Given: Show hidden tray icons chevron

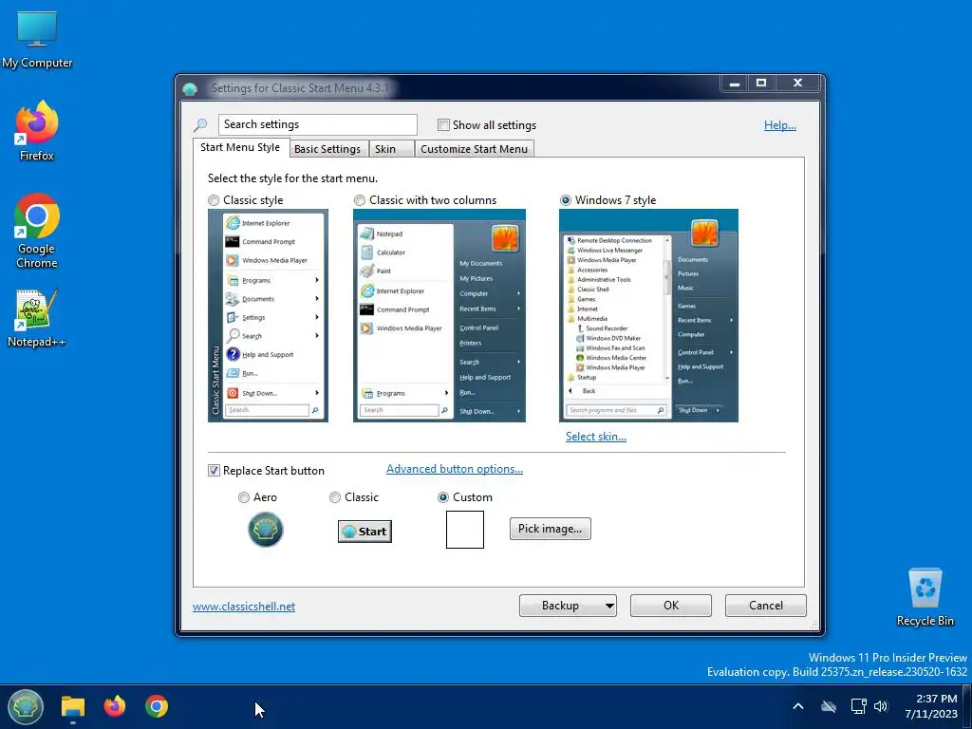Looking at the screenshot, I should tap(798, 706).
